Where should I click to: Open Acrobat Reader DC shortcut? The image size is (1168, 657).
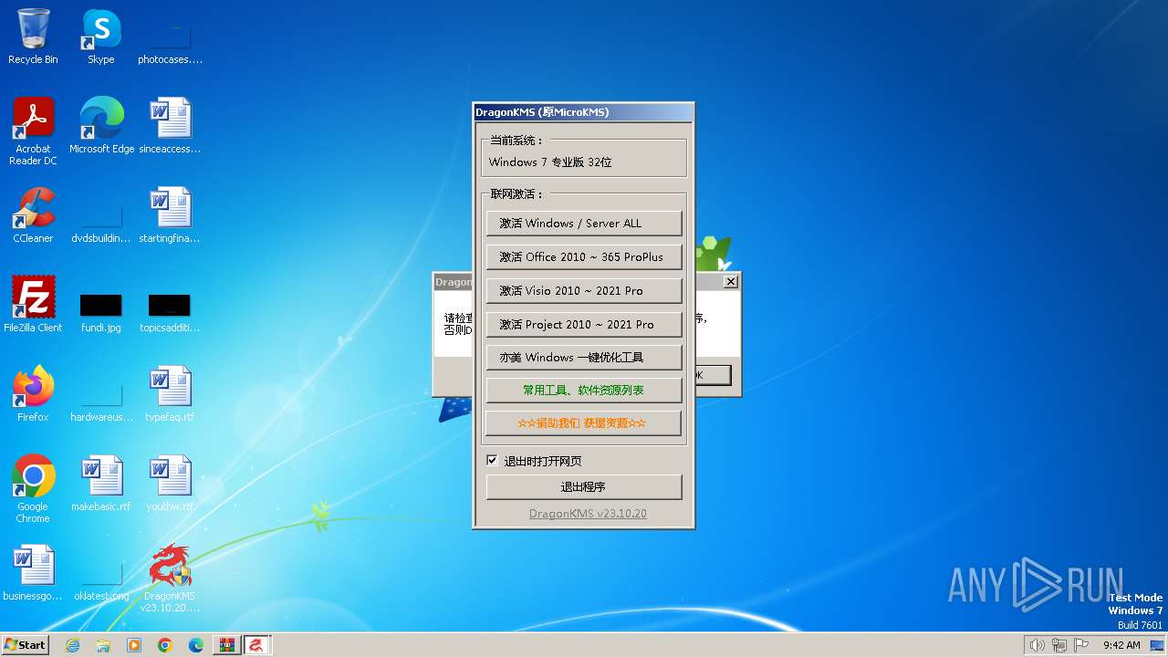point(33,130)
